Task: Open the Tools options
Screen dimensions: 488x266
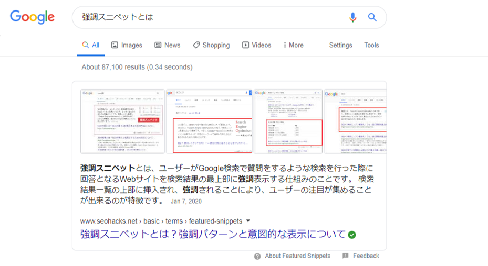Action: tap(371, 46)
